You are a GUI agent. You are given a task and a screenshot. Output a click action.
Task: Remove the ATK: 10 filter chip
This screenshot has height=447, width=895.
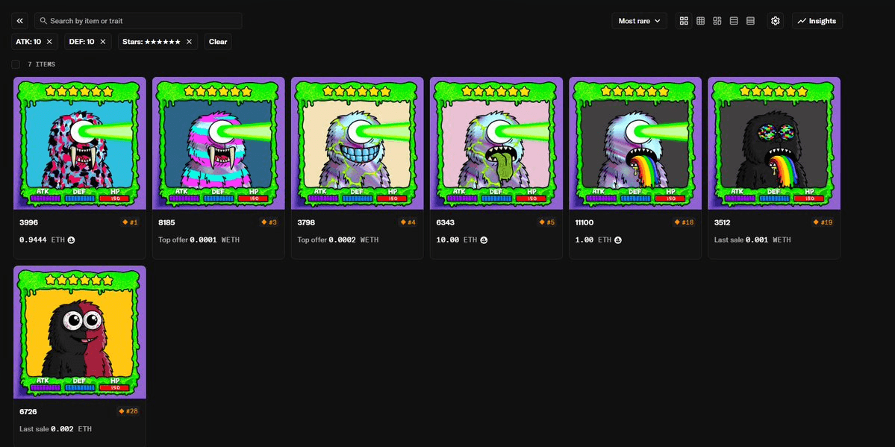pos(49,42)
